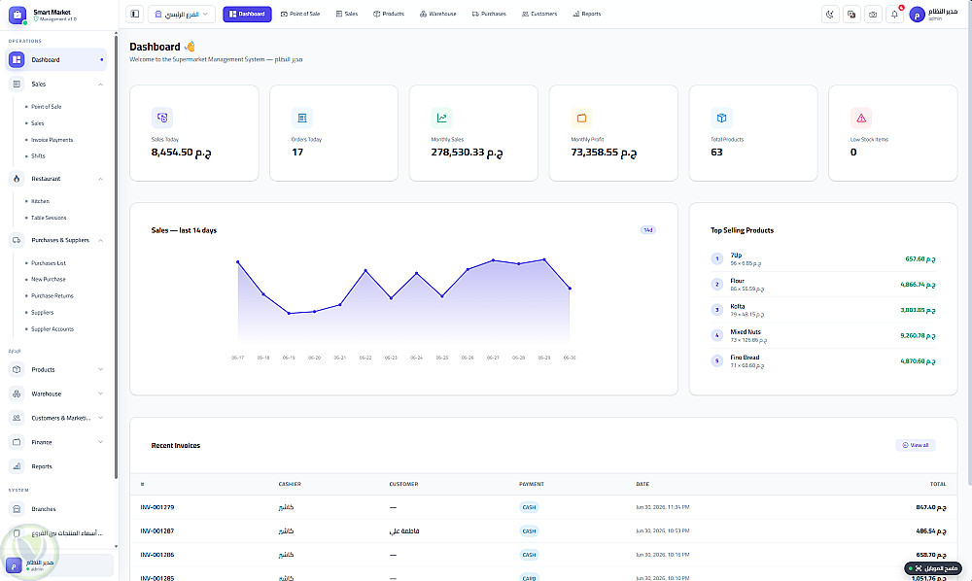Click the Low Stock Items warning icon
The height and width of the screenshot is (581, 972).
pos(861,118)
